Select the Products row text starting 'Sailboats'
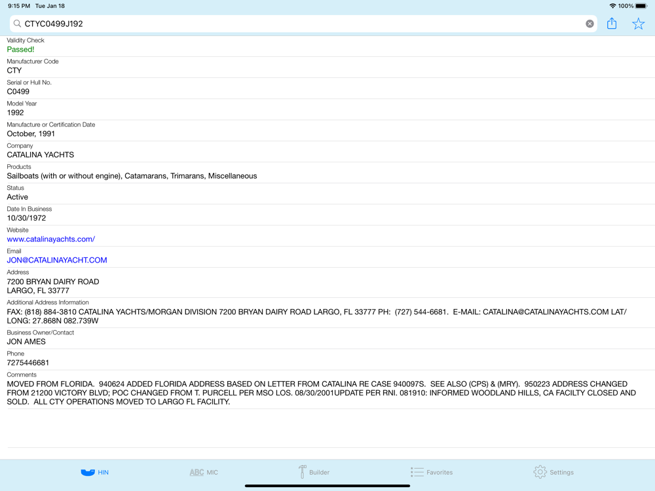 [132, 175]
